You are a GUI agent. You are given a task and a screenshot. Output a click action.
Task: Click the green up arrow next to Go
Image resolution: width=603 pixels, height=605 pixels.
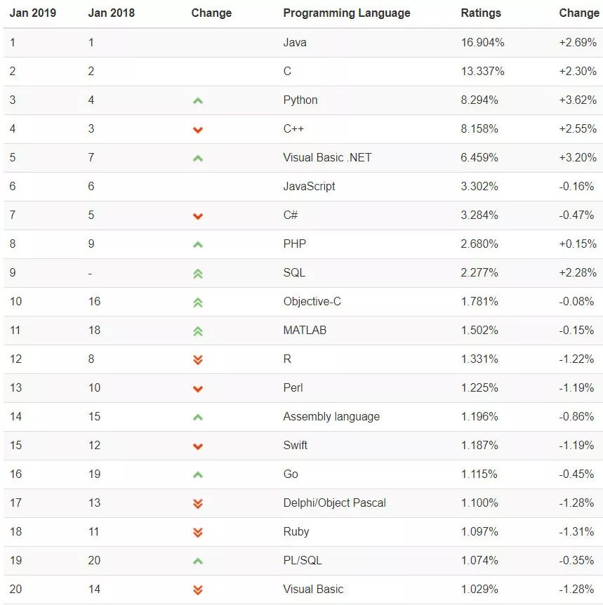pos(198,474)
